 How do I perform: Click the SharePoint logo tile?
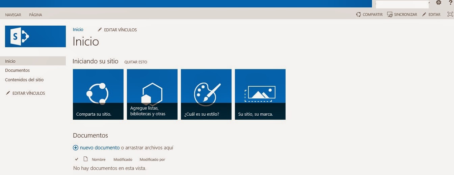(x=35, y=36)
